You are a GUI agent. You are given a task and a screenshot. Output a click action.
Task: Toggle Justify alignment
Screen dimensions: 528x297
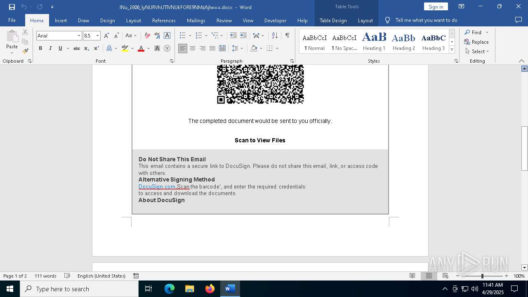click(212, 48)
